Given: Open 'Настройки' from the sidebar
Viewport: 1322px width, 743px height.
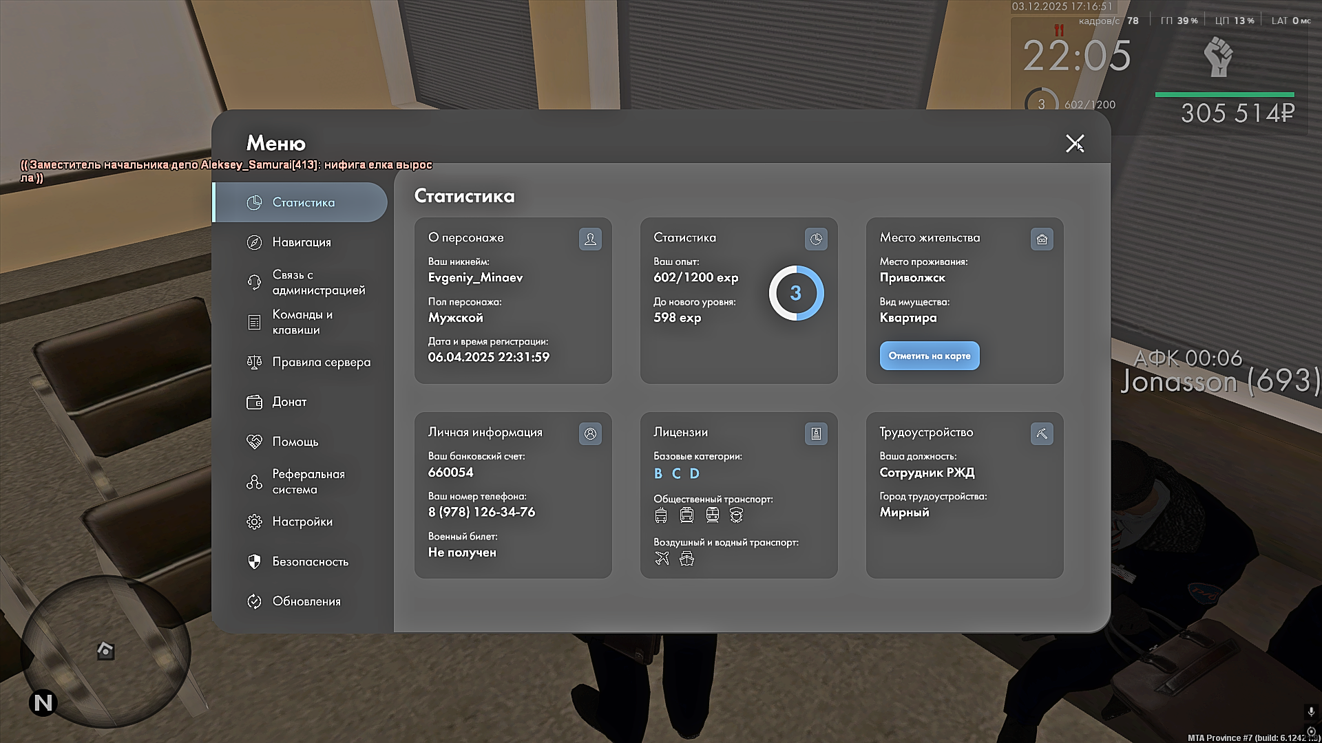Looking at the screenshot, I should (302, 521).
